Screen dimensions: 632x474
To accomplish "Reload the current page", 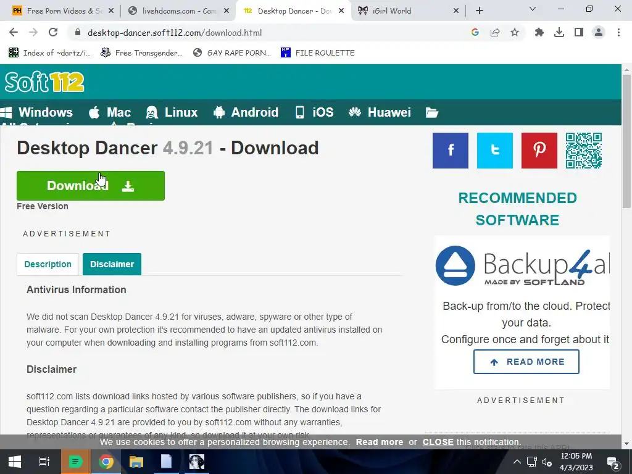I will (53, 32).
